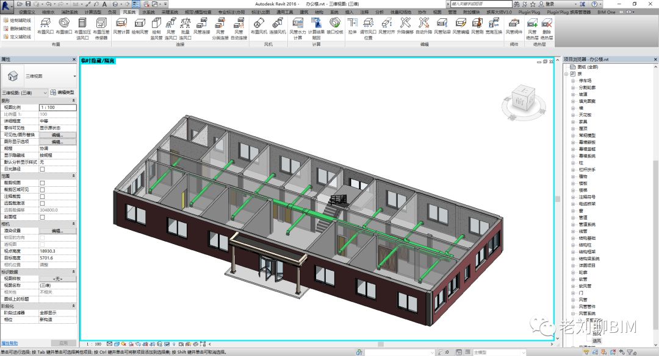Open the 三维视图 type selector dropdown
Screen dimensions: 659x356
pyautogui.click(x=39, y=76)
